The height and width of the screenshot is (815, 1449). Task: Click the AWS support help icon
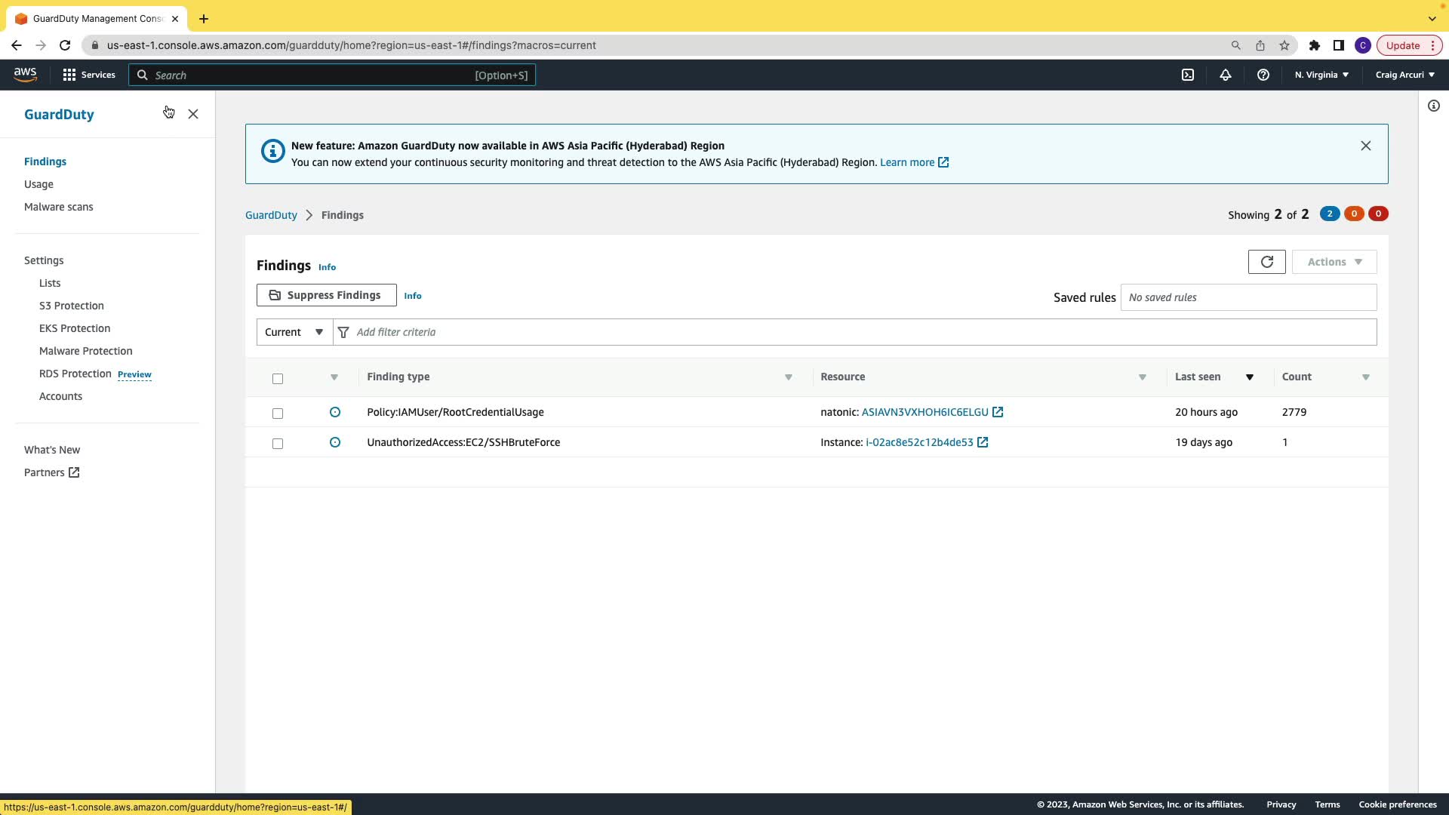(x=1263, y=75)
